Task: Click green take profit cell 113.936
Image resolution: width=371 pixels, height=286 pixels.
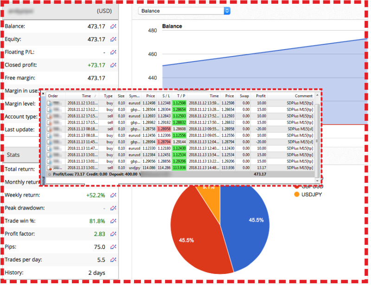Action: point(179,168)
